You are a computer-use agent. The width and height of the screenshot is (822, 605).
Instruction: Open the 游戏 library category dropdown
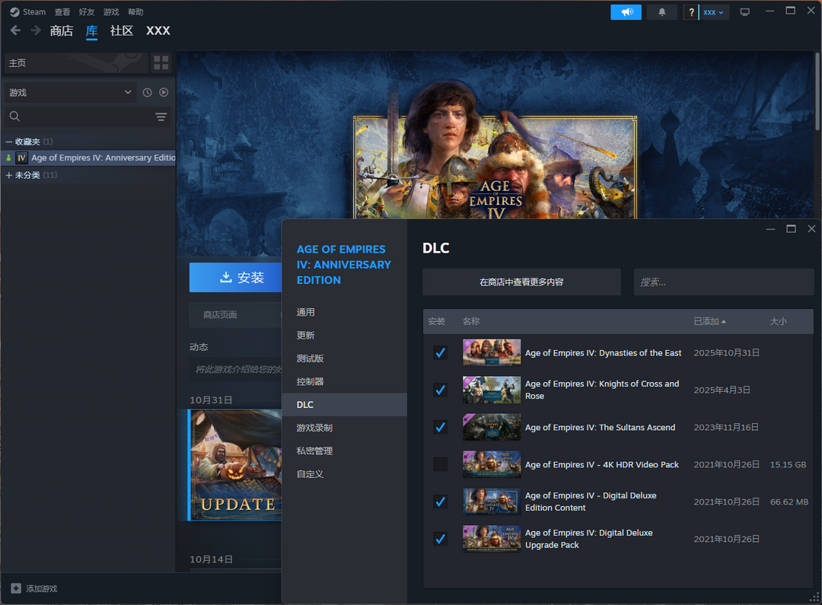click(70, 92)
